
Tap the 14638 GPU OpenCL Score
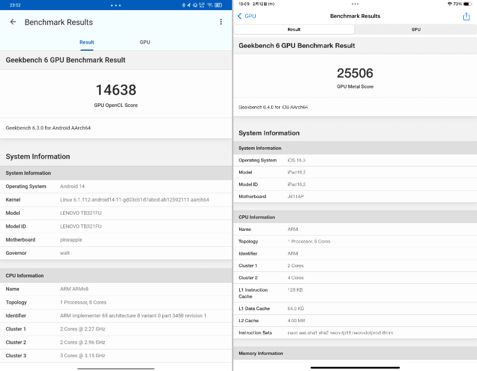pyautogui.click(x=117, y=89)
